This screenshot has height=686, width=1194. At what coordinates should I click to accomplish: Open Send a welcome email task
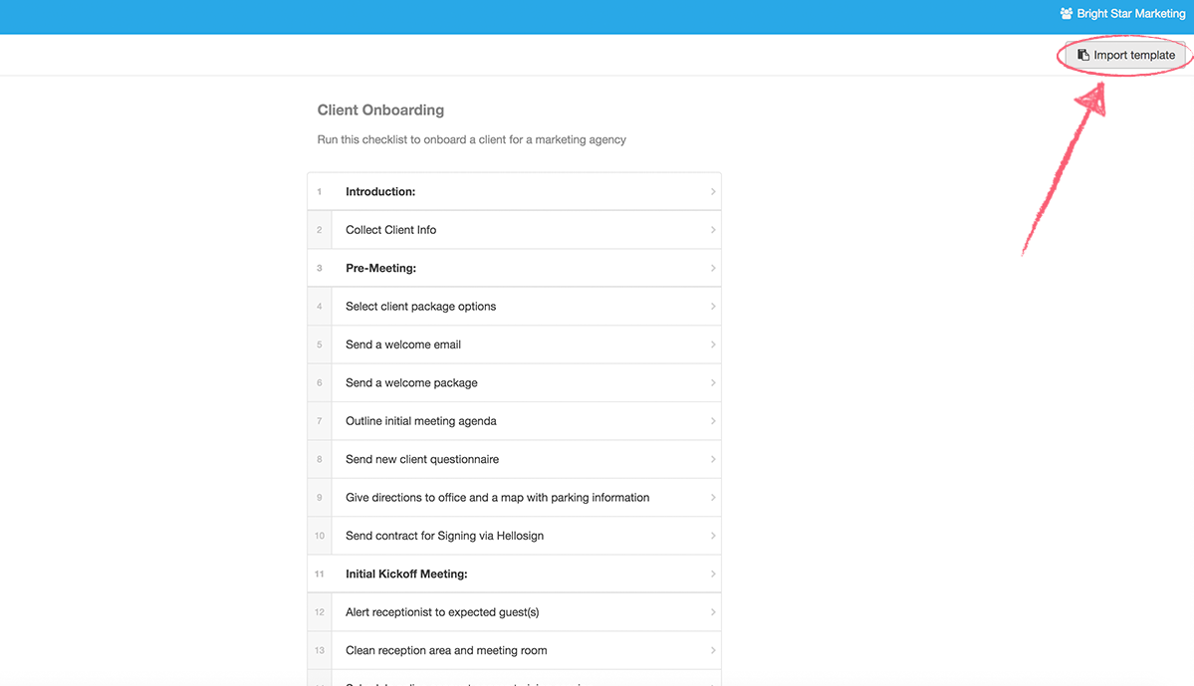click(514, 344)
